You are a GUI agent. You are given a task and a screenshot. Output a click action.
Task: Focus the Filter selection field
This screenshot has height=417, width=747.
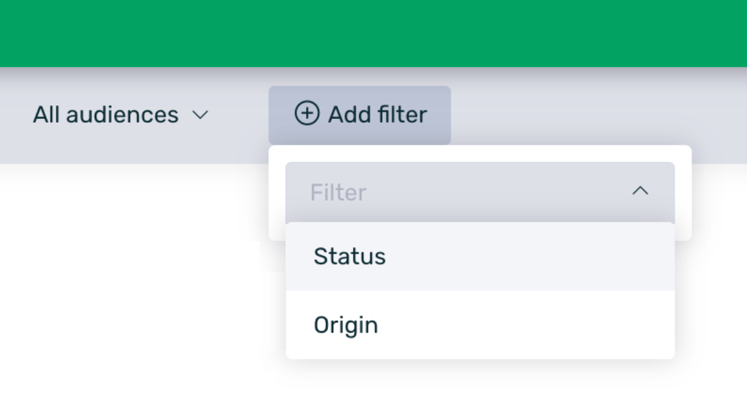[x=455, y=192]
